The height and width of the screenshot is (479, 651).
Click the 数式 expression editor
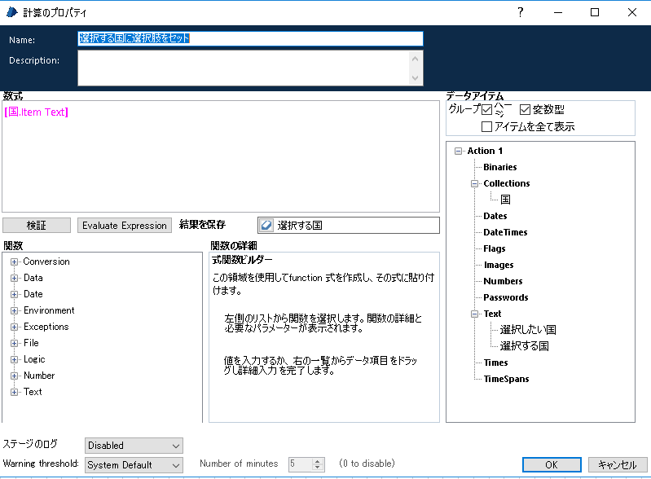pos(221,156)
